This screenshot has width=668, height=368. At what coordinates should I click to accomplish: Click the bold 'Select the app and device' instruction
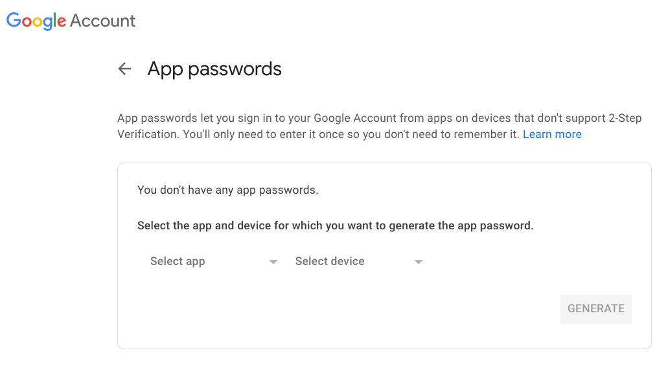[335, 225]
